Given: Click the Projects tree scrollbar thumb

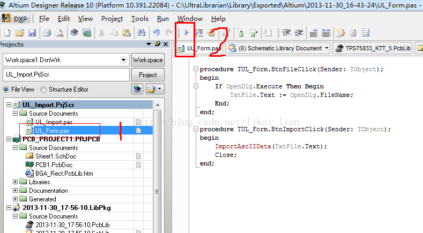Looking at the screenshot, I should pyautogui.click(x=158, y=191).
